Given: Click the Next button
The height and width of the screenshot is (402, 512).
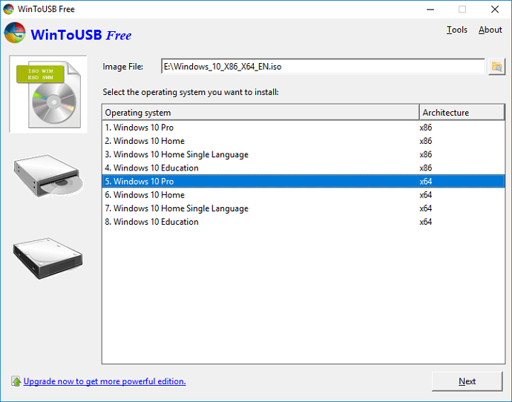Looking at the screenshot, I should coord(467,381).
